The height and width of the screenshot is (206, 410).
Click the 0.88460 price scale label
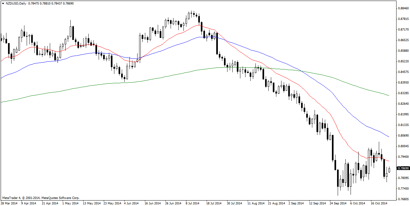click(x=403, y=8)
